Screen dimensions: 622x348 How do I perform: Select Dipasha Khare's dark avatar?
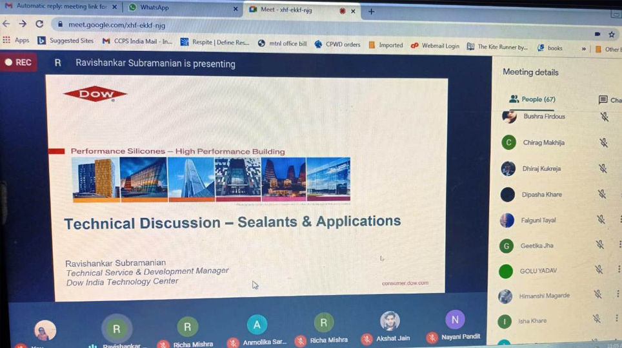[507, 195]
